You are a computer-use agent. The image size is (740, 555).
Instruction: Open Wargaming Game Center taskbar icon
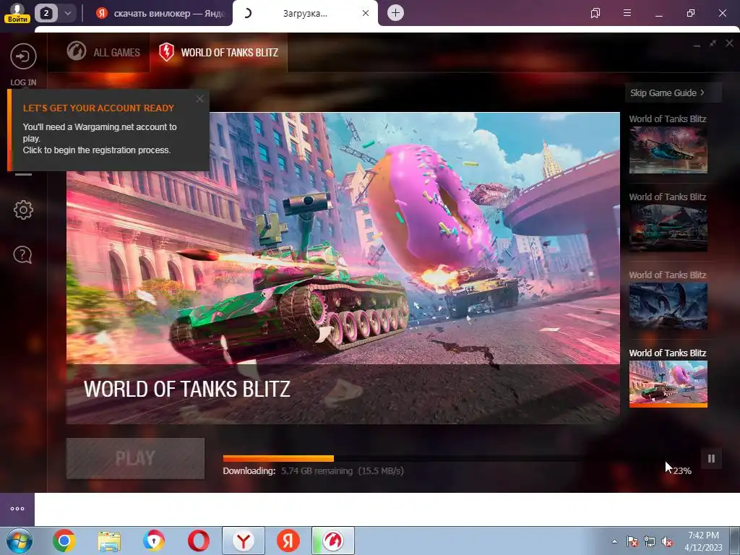tap(333, 541)
